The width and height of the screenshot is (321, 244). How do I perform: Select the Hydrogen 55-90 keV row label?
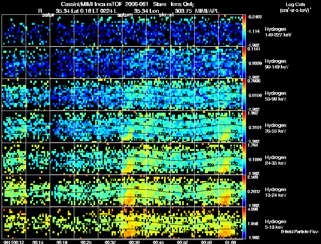(x=276, y=96)
